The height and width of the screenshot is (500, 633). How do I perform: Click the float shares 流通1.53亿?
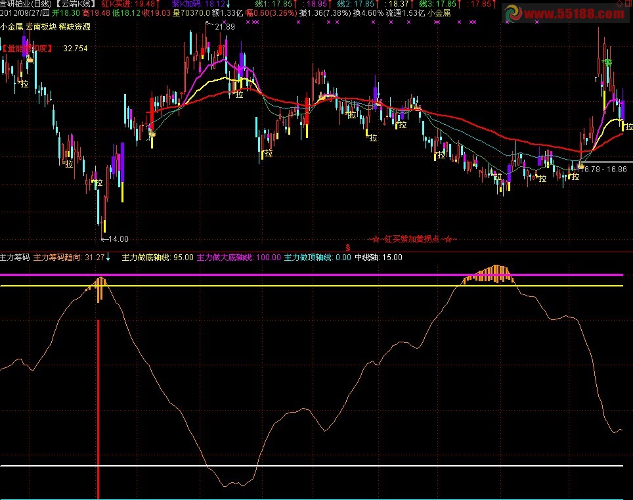(406, 13)
